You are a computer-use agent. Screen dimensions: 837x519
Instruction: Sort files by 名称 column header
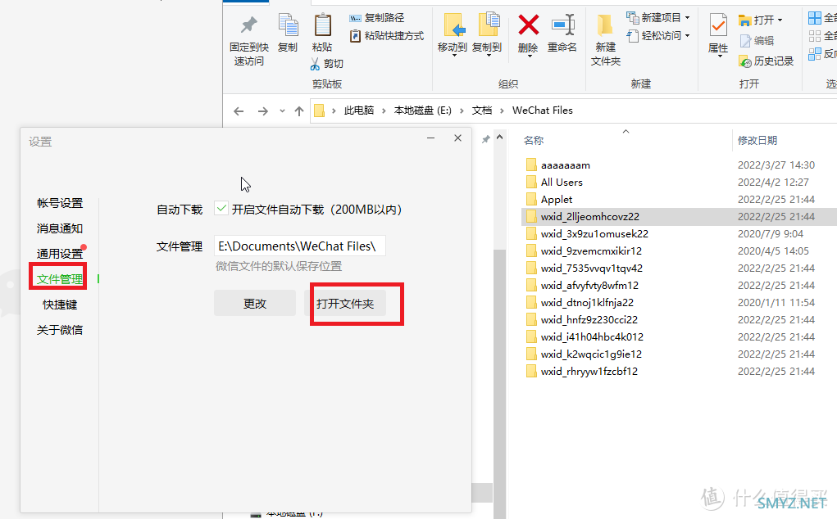click(533, 140)
